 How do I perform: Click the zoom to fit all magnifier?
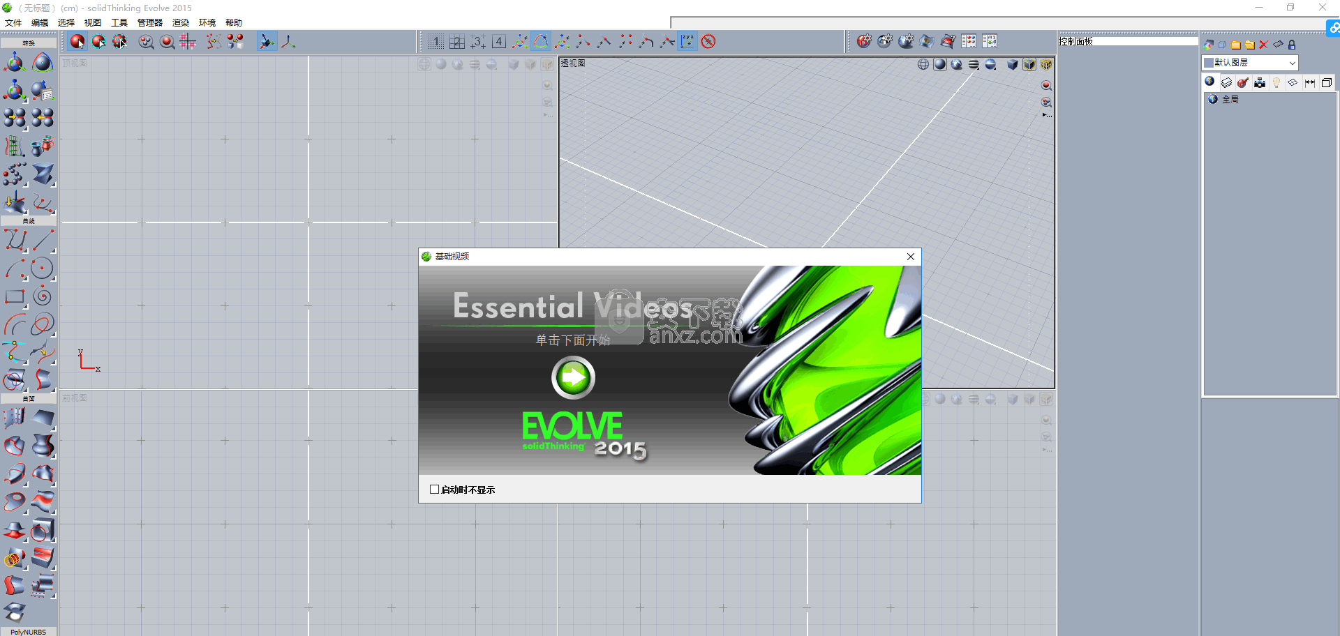click(x=146, y=42)
